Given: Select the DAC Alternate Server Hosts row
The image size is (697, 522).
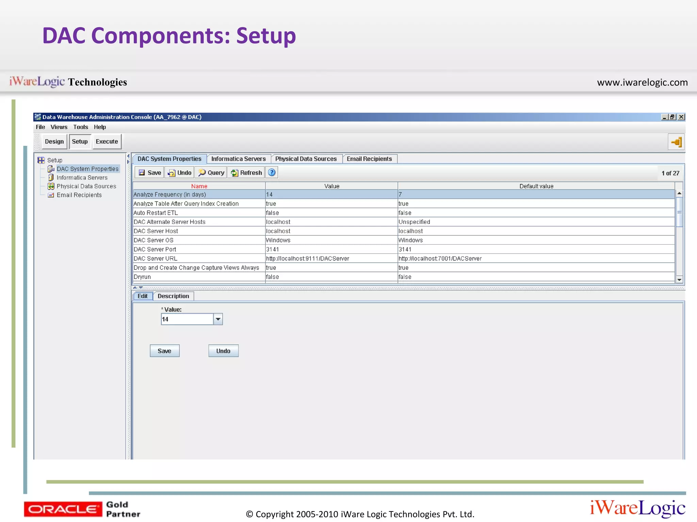Looking at the screenshot, I should [x=404, y=222].
